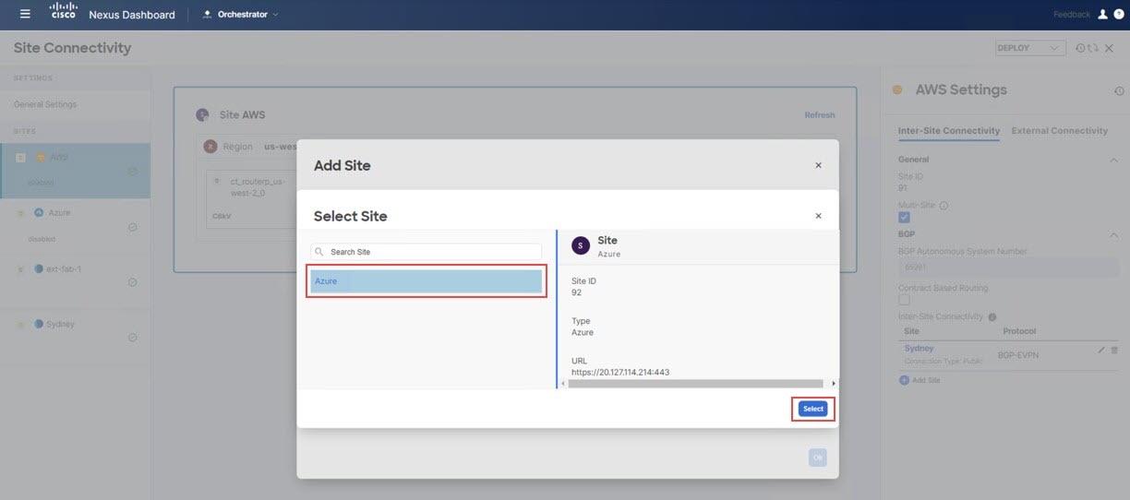Click the Sydney site status check icon

pyautogui.click(x=133, y=338)
